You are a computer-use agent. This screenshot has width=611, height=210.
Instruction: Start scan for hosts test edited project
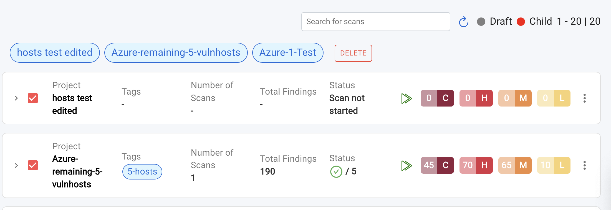tap(407, 98)
